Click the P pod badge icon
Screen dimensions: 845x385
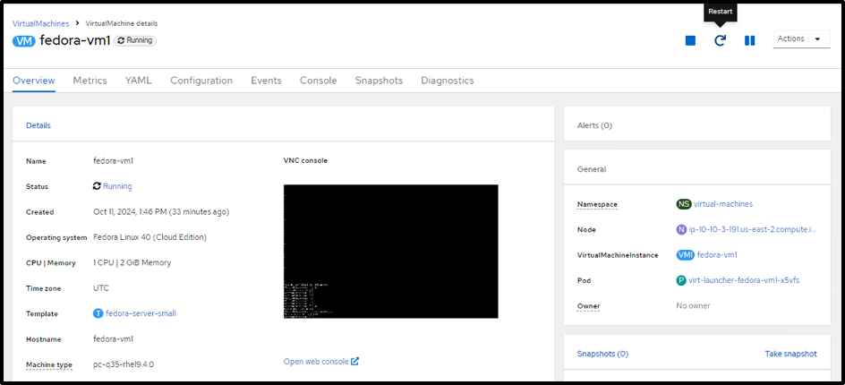point(681,280)
